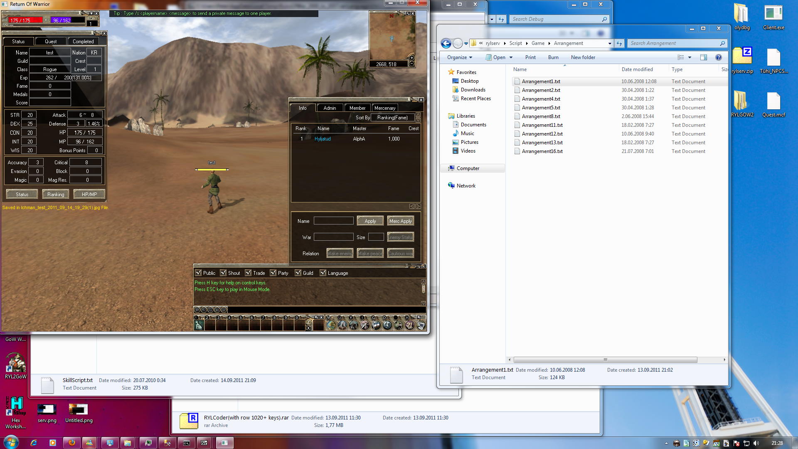The width and height of the screenshot is (798, 449).
Task: Click the guild flag icon in game menu
Action: (x=376, y=325)
